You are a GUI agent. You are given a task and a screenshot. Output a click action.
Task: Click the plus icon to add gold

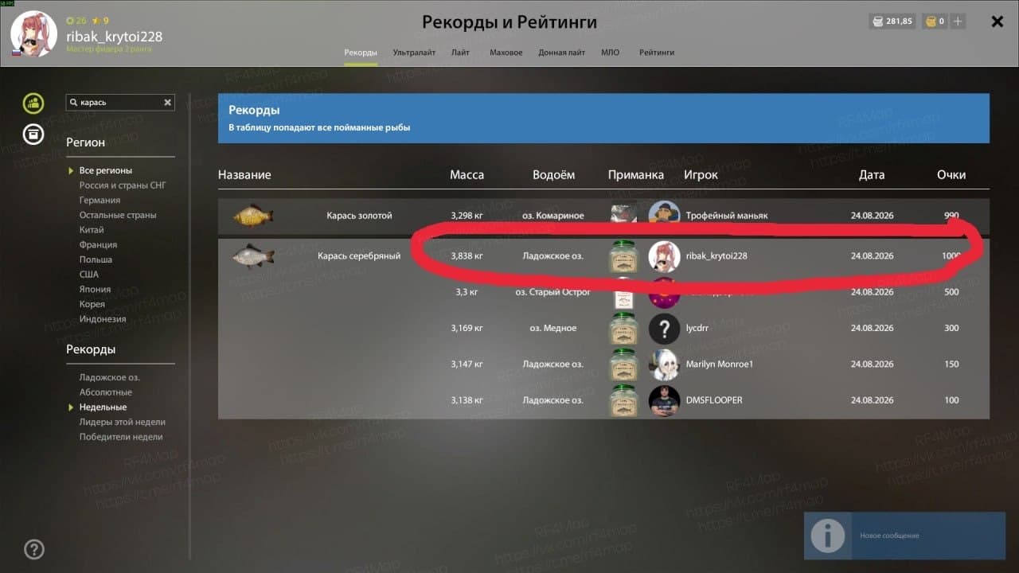(958, 21)
